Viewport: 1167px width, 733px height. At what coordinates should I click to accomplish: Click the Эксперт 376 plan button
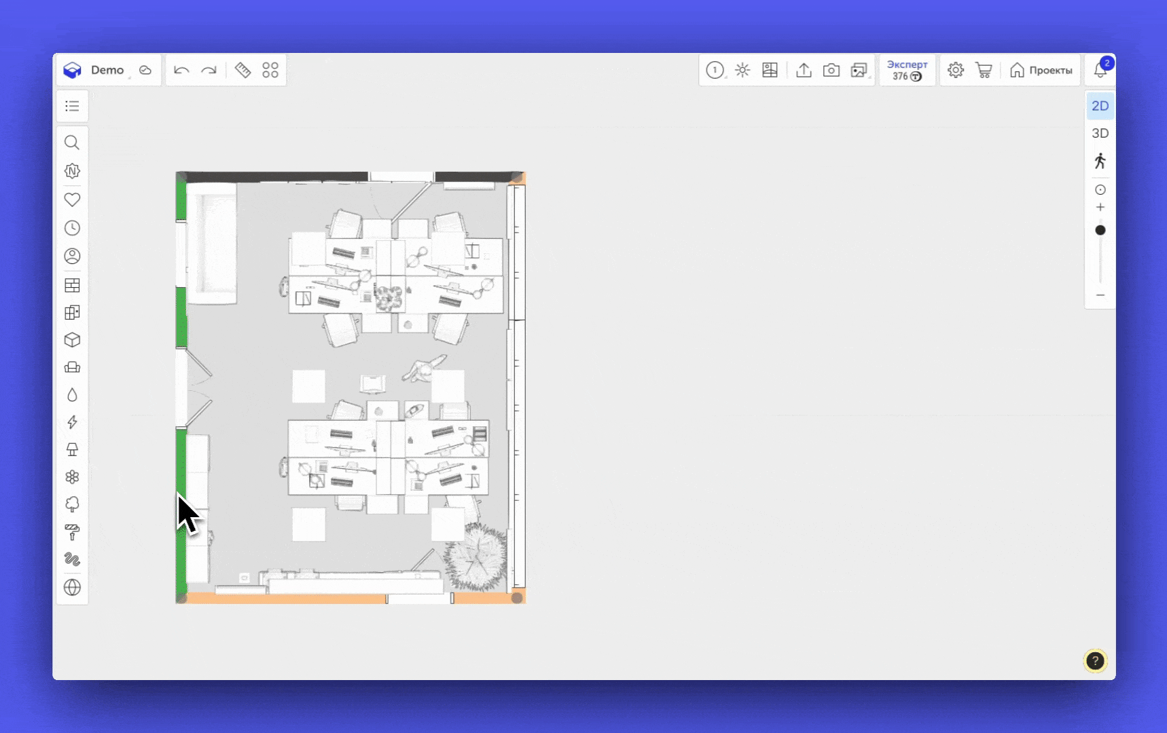point(908,70)
